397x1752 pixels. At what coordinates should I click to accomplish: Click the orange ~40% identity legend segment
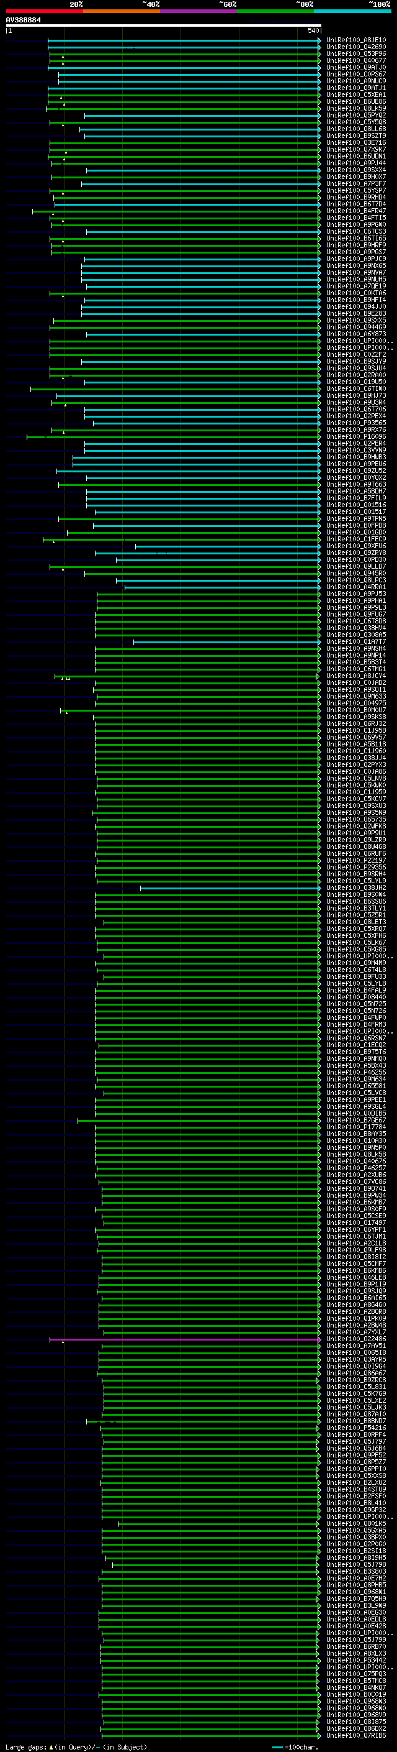click(122, 11)
